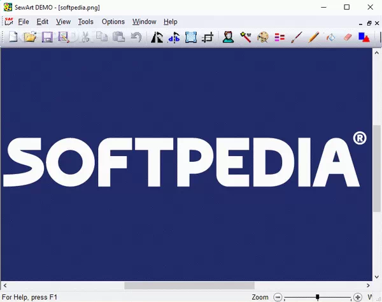
Task: Click the color reduction bars icon
Action: point(279,38)
